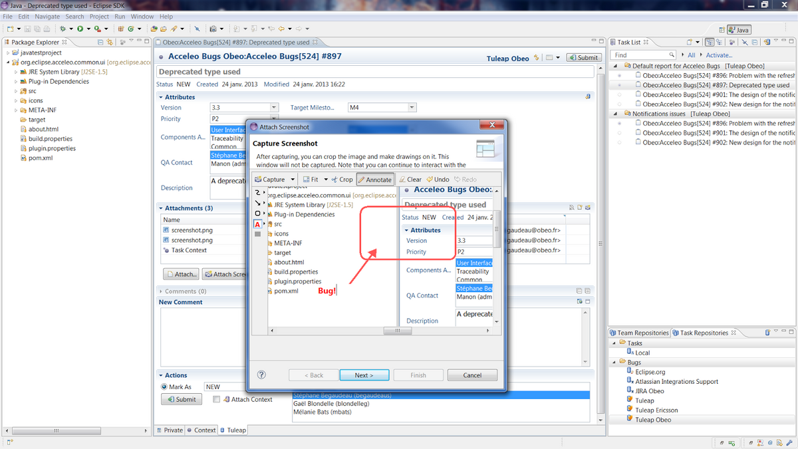Choose the oval shape drawing tool
This screenshot has height=449, width=798.
pos(258,213)
